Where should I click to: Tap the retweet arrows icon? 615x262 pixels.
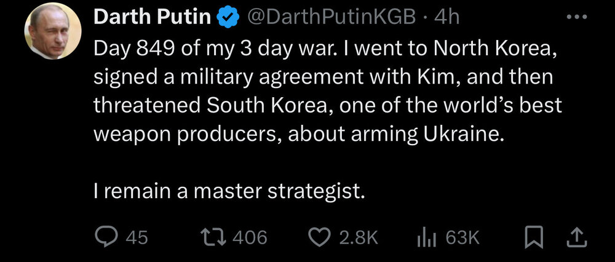[x=213, y=237]
